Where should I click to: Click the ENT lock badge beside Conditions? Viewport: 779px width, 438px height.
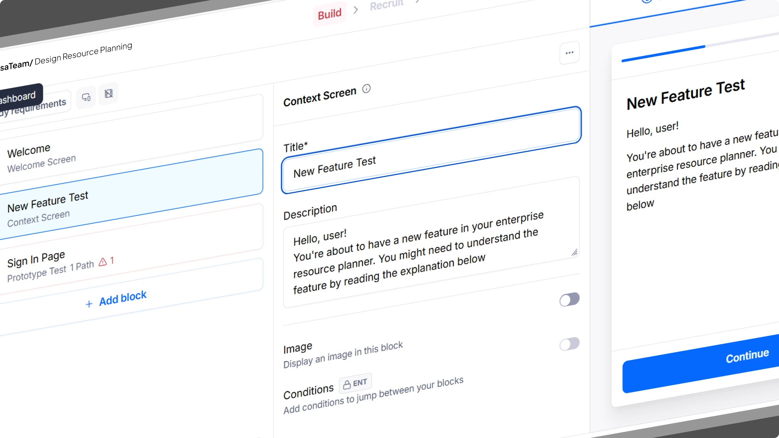(355, 384)
